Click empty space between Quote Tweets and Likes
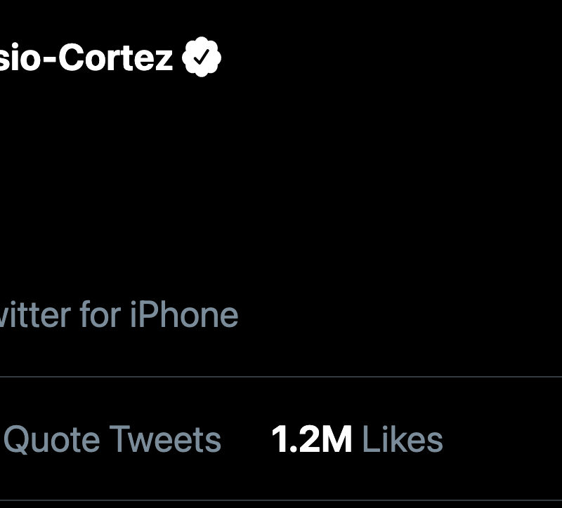562x508 pixels. [246, 440]
